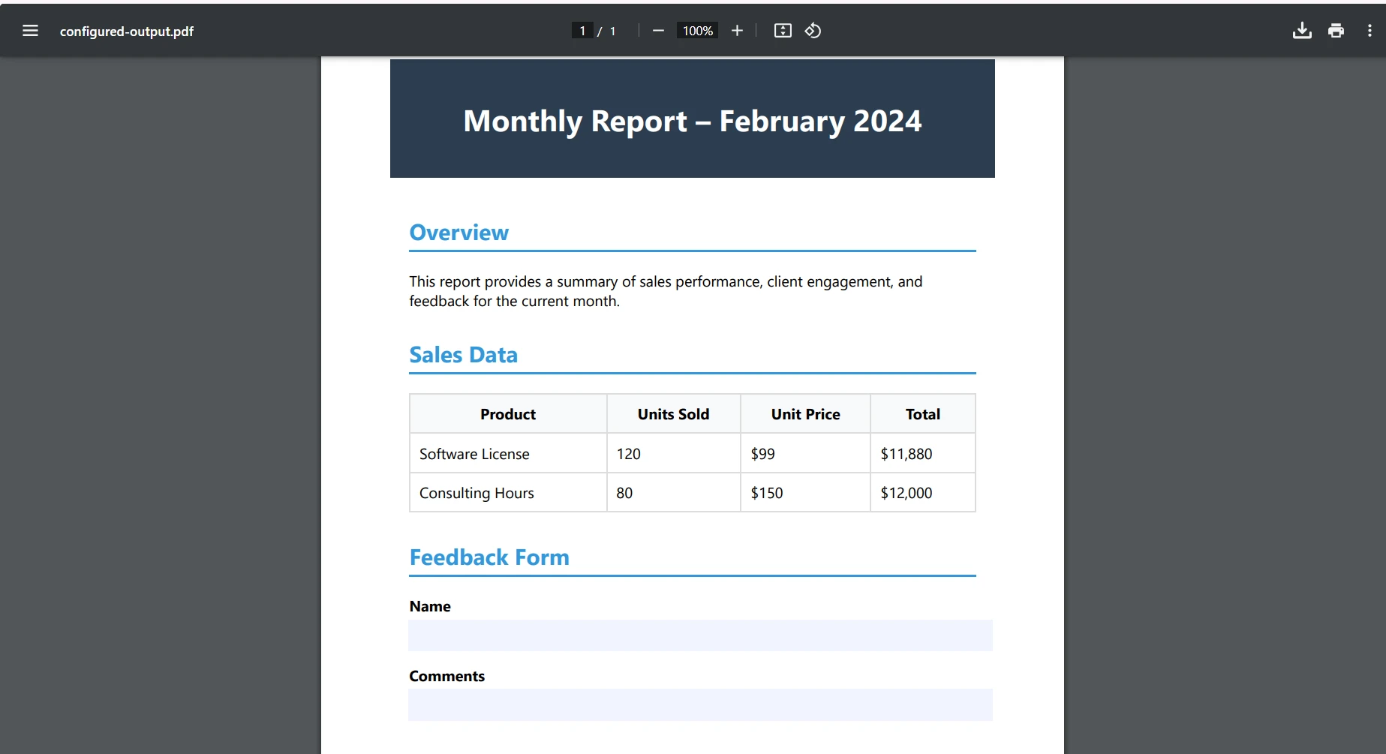Image resolution: width=1386 pixels, height=754 pixels.
Task: Download the PDF file
Action: click(x=1302, y=31)
